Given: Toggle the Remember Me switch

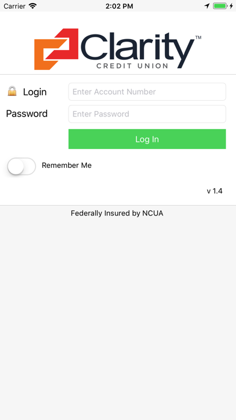Looking at the screenshot, I should click(22, 167).
